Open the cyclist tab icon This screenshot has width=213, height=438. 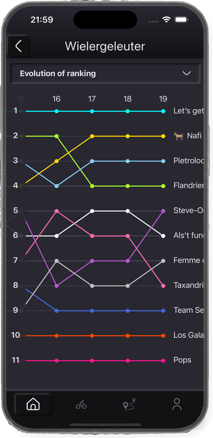click(81, 404)
